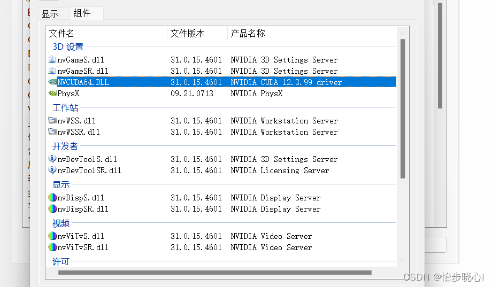Click the 显示 group header in list

61,184
